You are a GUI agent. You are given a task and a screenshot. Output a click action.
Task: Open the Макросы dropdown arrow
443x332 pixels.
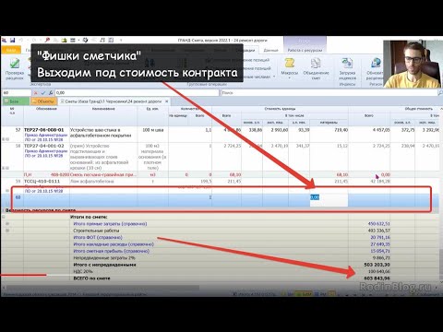pyautogui.click(x=289, y=78)
